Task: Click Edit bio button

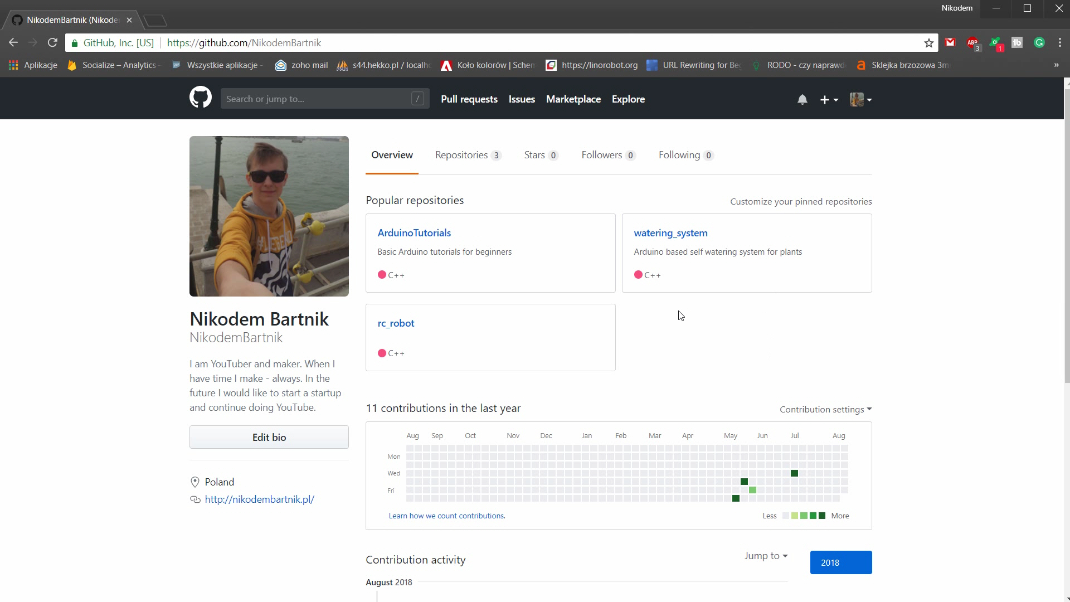Action: (269, 436)
